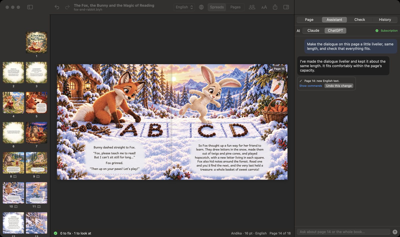
Task: Focus the Ask about page 14 field
Action: pyautogui.click(x=343, y=232)
